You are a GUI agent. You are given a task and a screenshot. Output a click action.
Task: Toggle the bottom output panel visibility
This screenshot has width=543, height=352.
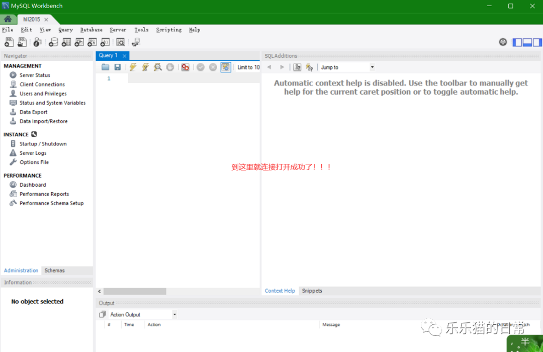point(527,42)
